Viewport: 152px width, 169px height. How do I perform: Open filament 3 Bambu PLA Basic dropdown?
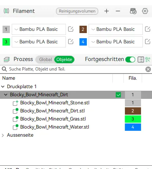pos(39,42)
